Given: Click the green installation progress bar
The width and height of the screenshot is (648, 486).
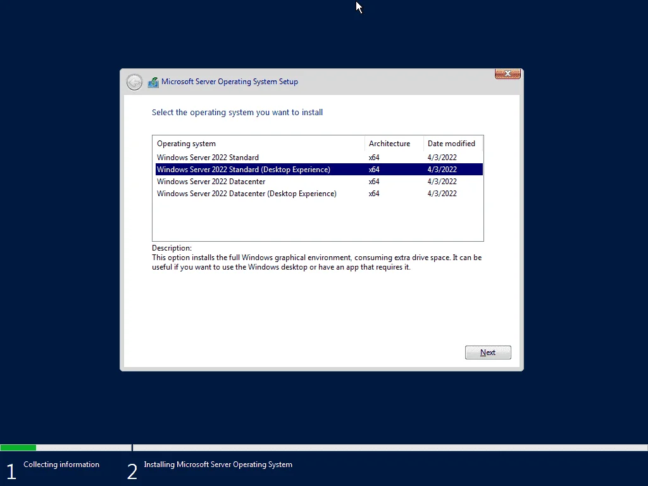Looking at the screenshot, I should tap(18, 447).
